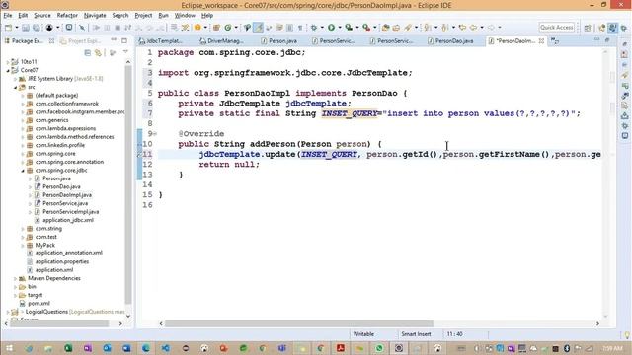Open the Adobe Acrobat taskbar icon
This screenshot has height=355, width=632.
tap(341, 348)
